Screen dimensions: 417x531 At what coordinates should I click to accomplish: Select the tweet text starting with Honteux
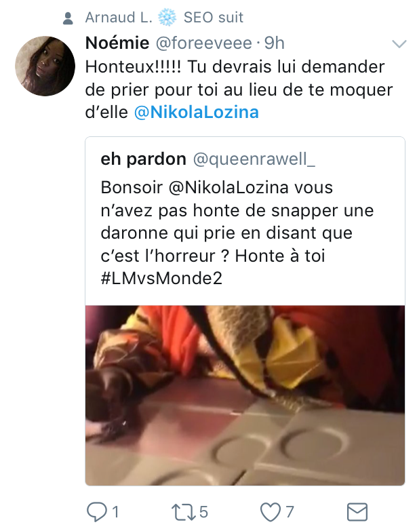239,90
